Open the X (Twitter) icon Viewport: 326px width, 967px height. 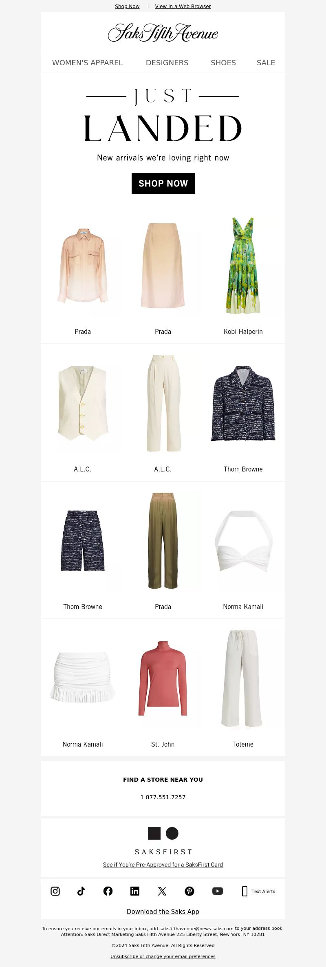coord(162,891)
